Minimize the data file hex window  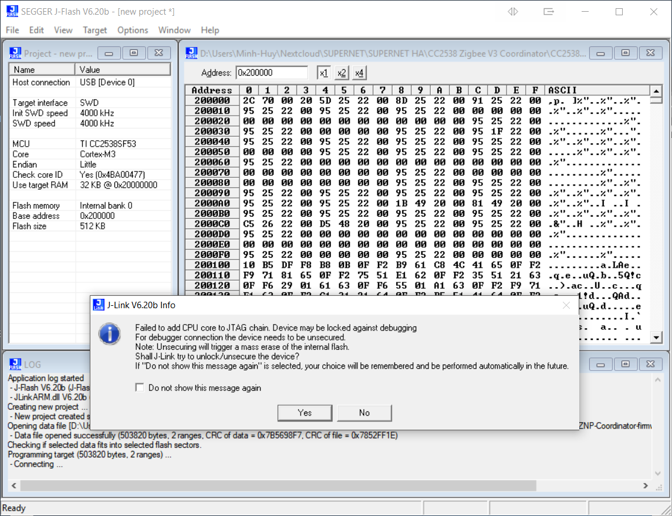pyautogui.click(x=600, y=53)
